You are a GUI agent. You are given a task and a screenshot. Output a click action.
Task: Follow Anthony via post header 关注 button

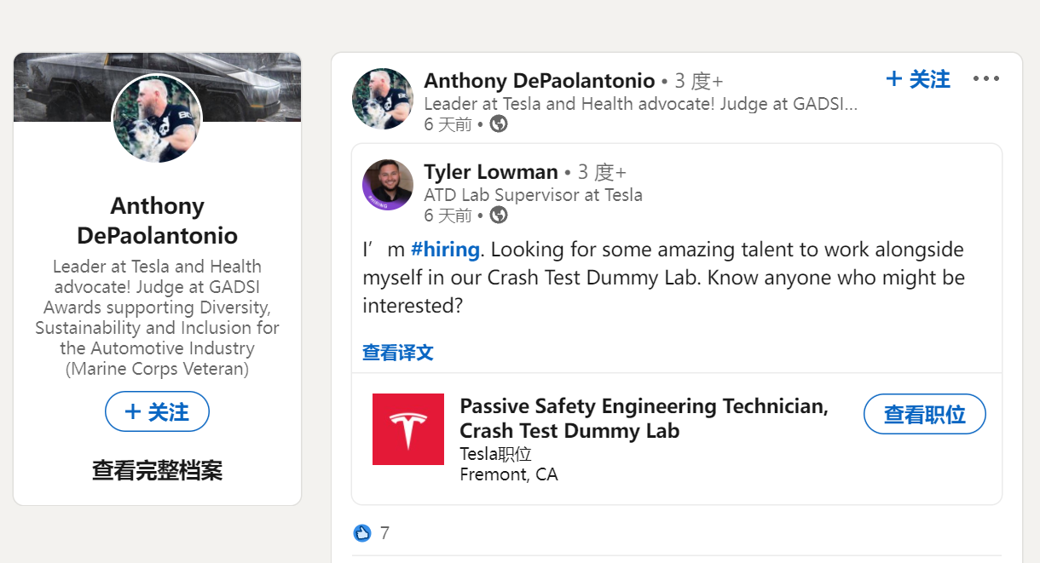918,79
